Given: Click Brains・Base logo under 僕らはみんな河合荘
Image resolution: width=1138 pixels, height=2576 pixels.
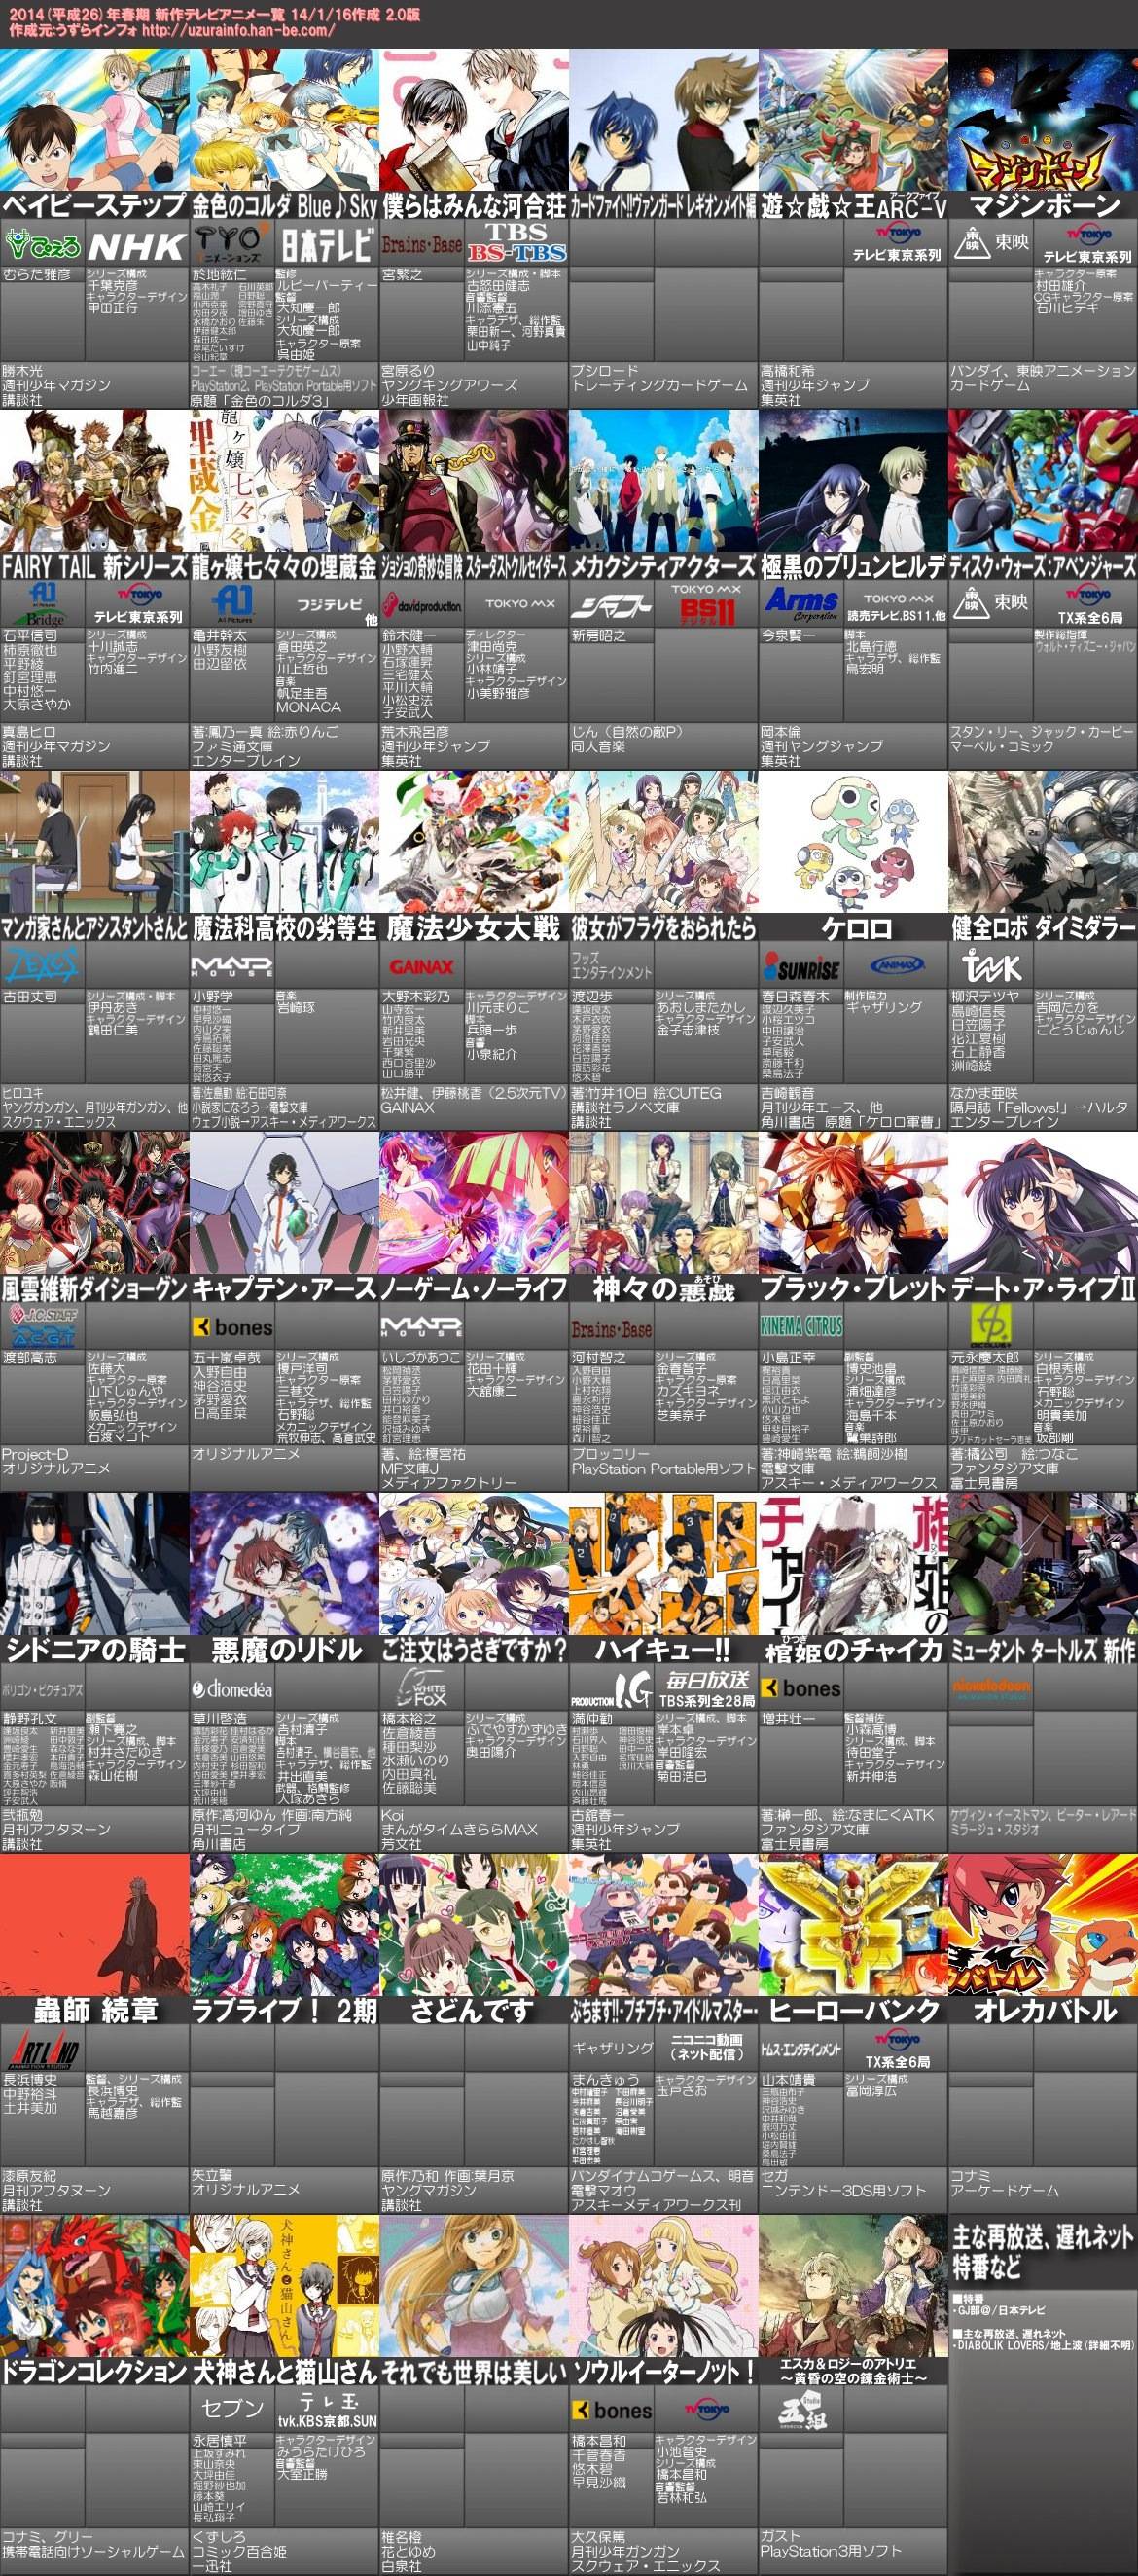Looking at the screenshot, I should pyautogui.click(x=420, y=244).
